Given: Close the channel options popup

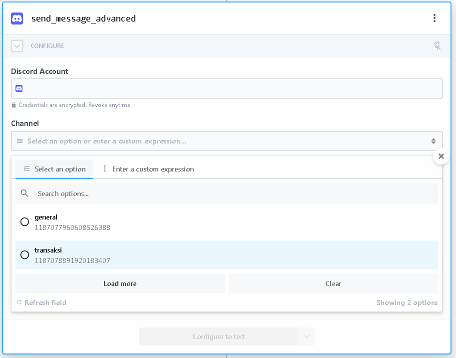Looking at the screenshot, I should click(441, 156).
